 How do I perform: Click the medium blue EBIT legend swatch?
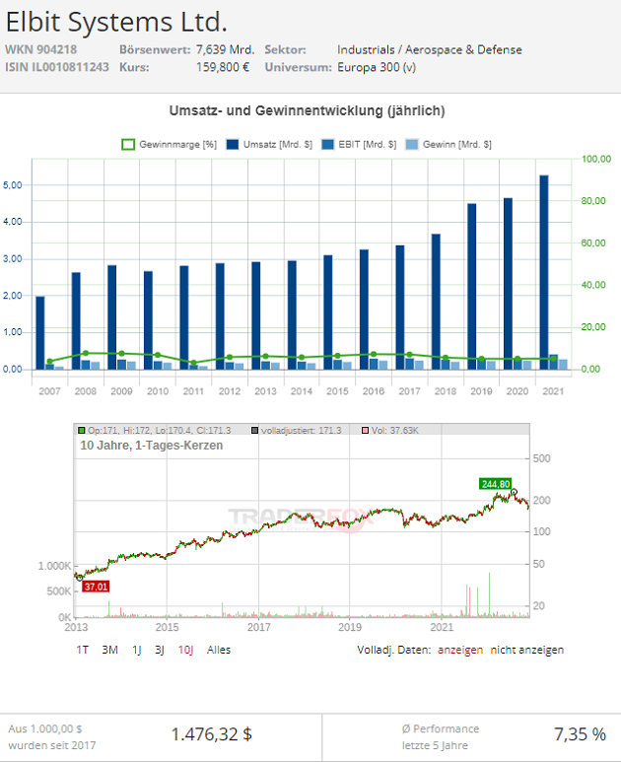coord(328,144)
